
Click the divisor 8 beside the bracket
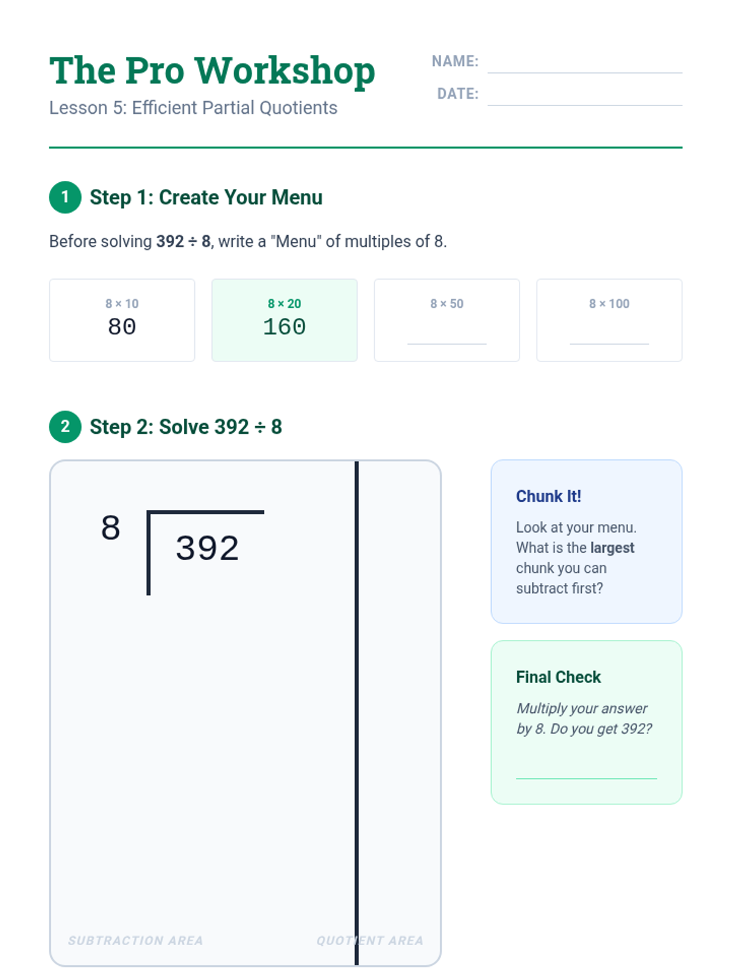pyautogui.click(x=111, y=528)
